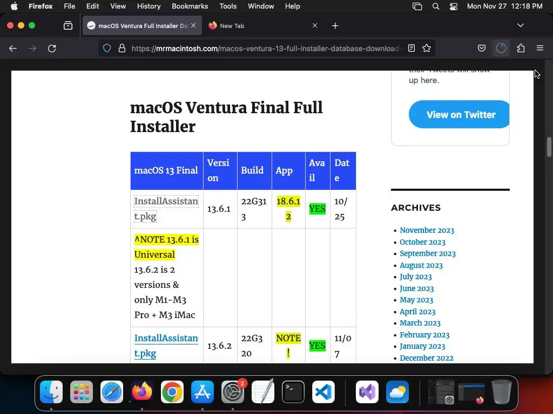Open June 2023 archive link
The height and width of the screenshot is (414, 553).
[416, 289]
